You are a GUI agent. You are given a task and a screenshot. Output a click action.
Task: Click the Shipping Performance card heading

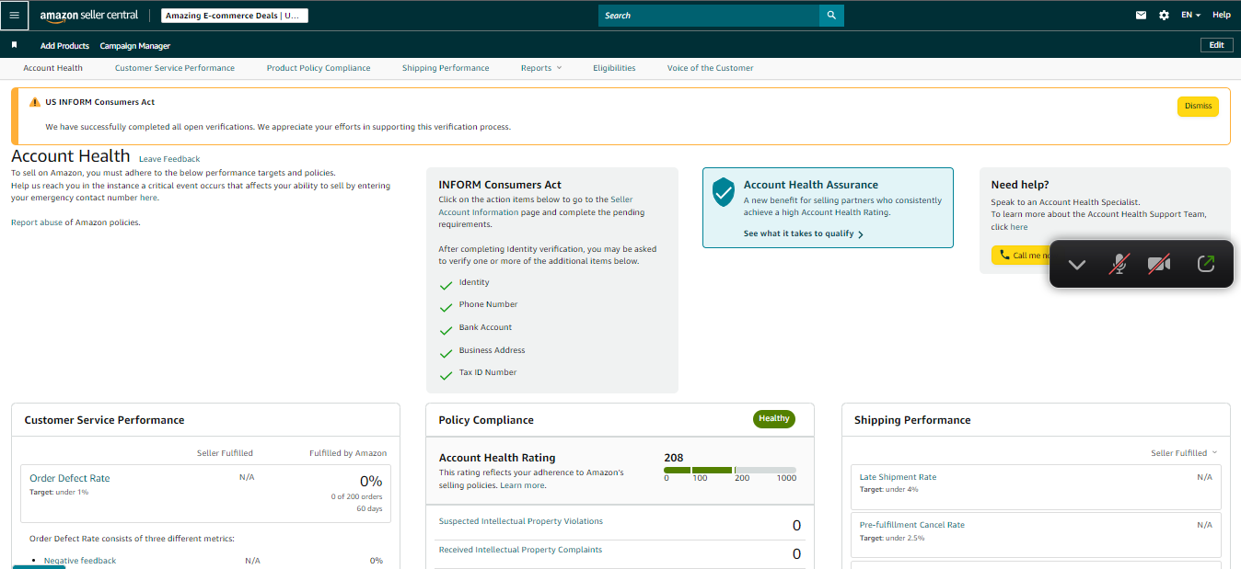(x=912, y=420)
